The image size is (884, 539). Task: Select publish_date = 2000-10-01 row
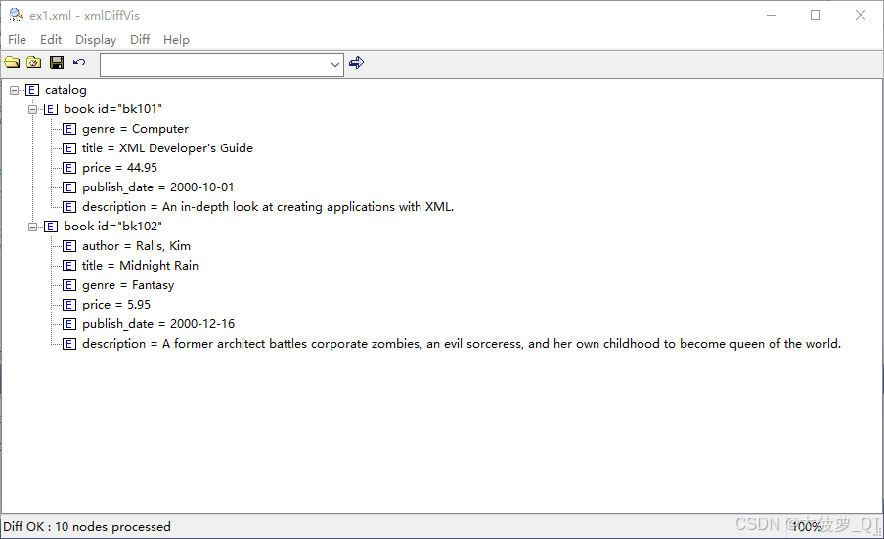[x=157, y=187]
